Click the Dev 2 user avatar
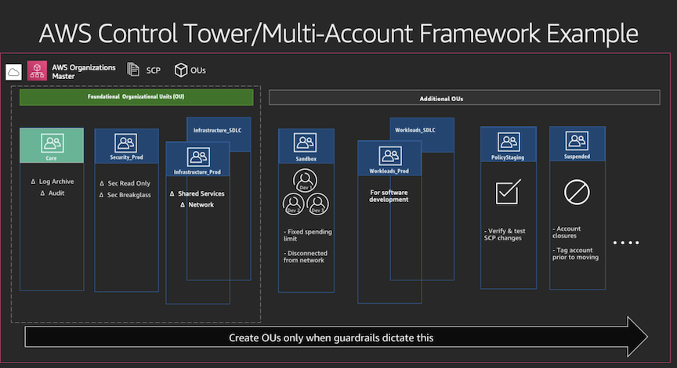The image size is (677, 368). click(x=294, y=204)
